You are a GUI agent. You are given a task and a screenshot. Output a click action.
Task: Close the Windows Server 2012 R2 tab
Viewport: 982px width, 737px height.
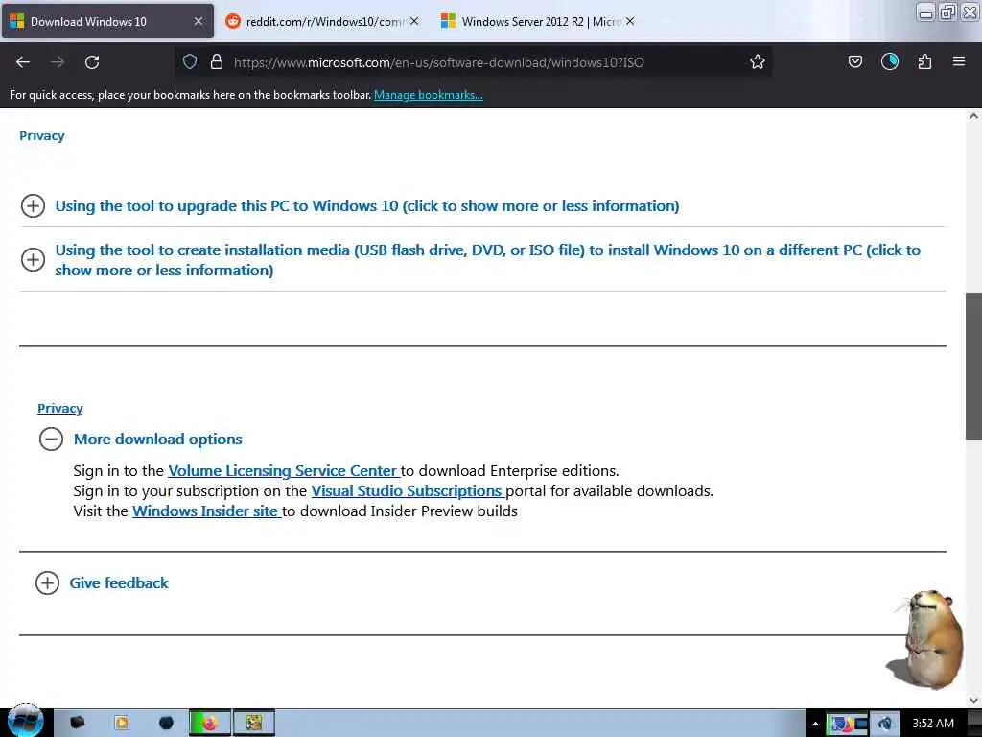pos(630,21)
